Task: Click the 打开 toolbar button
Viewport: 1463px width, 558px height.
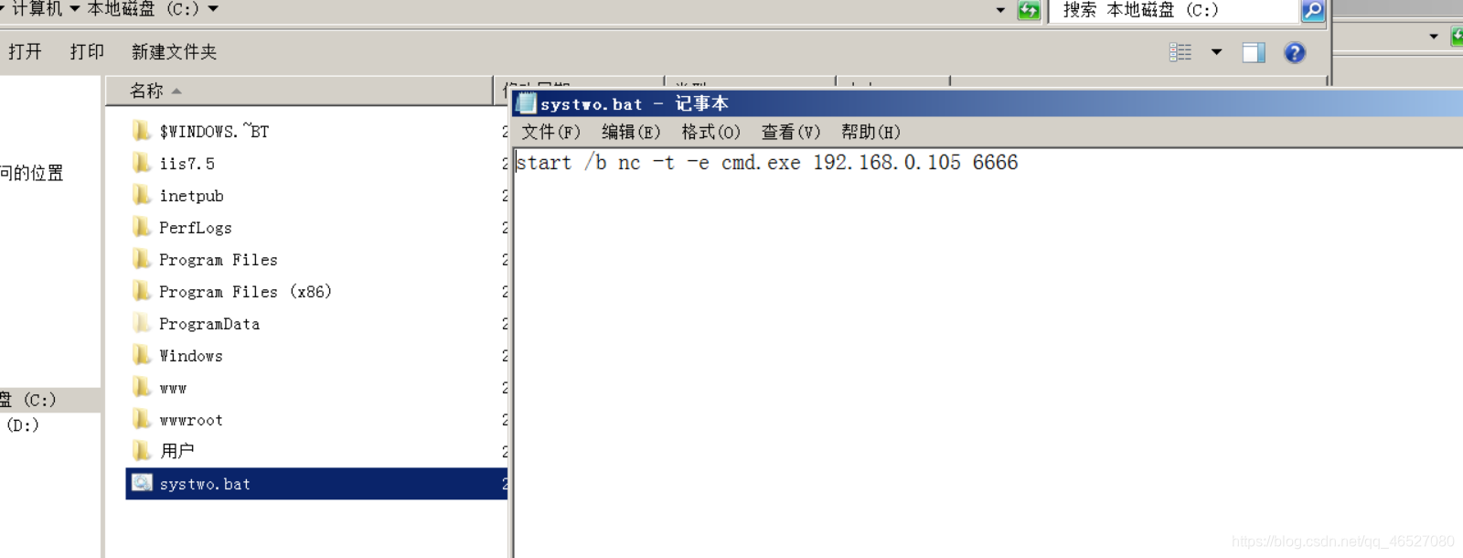Action: point(25,52)
